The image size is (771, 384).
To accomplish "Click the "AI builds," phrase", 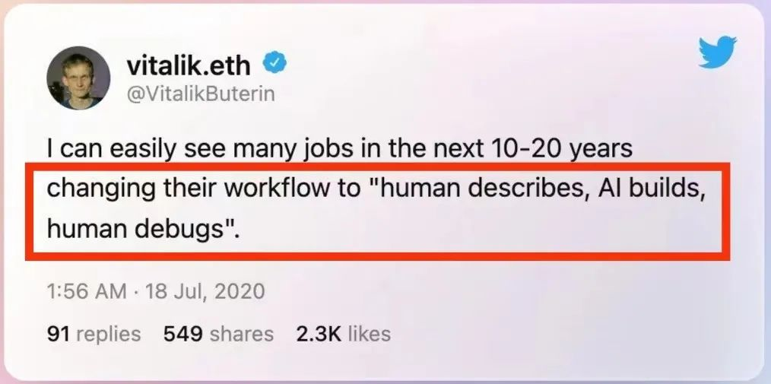I will (652, 189).
